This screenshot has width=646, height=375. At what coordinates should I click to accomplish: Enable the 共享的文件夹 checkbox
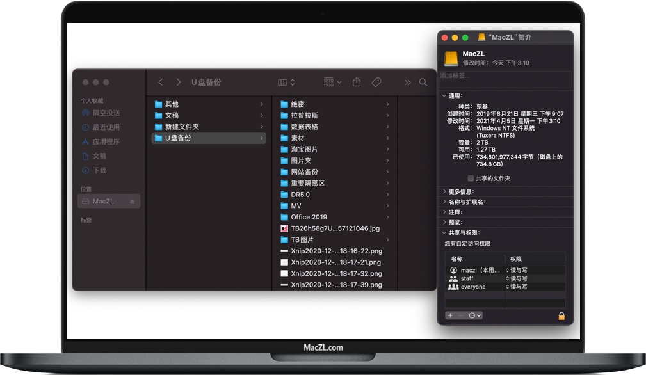coord(471,179)
